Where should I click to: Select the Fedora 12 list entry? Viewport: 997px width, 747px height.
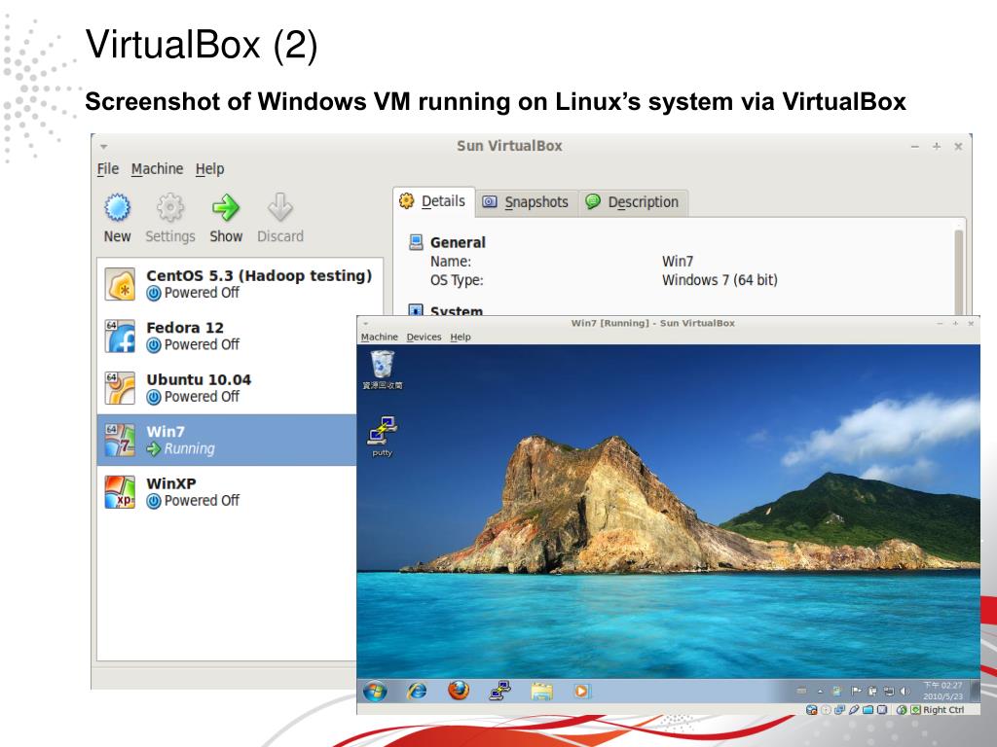point(227,336)
